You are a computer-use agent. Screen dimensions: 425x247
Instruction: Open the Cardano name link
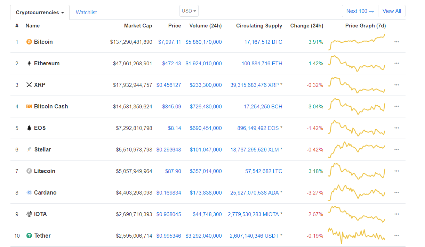click(45, 192)
